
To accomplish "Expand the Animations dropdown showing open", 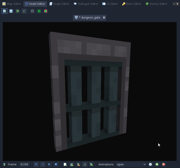I will click(131, 164).
